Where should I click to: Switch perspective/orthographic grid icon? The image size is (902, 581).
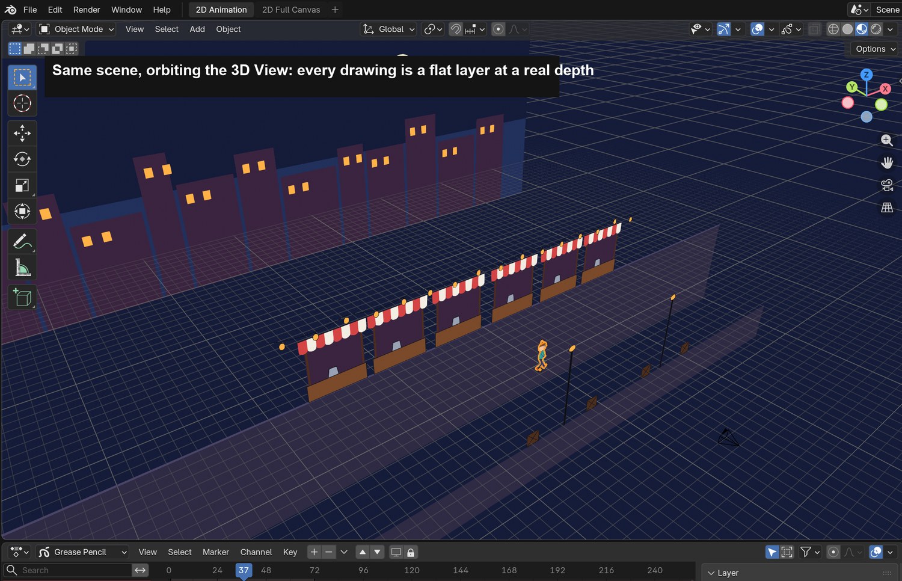tap(887, 207)
